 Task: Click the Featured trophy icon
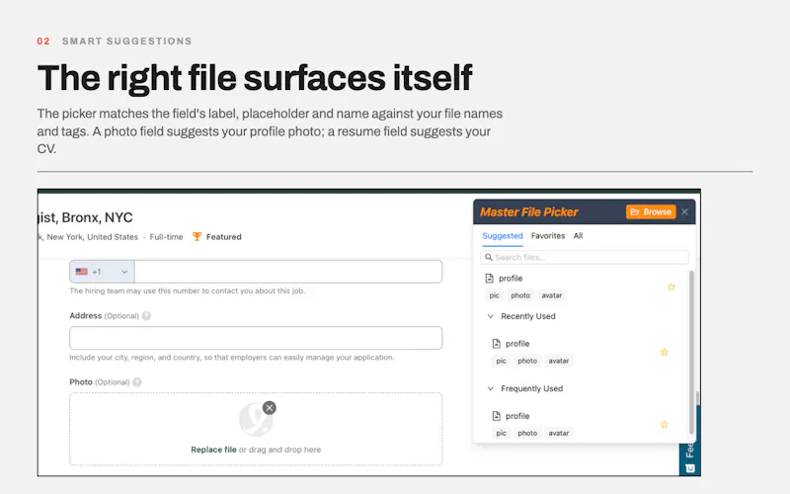click(x=197, y=236)
